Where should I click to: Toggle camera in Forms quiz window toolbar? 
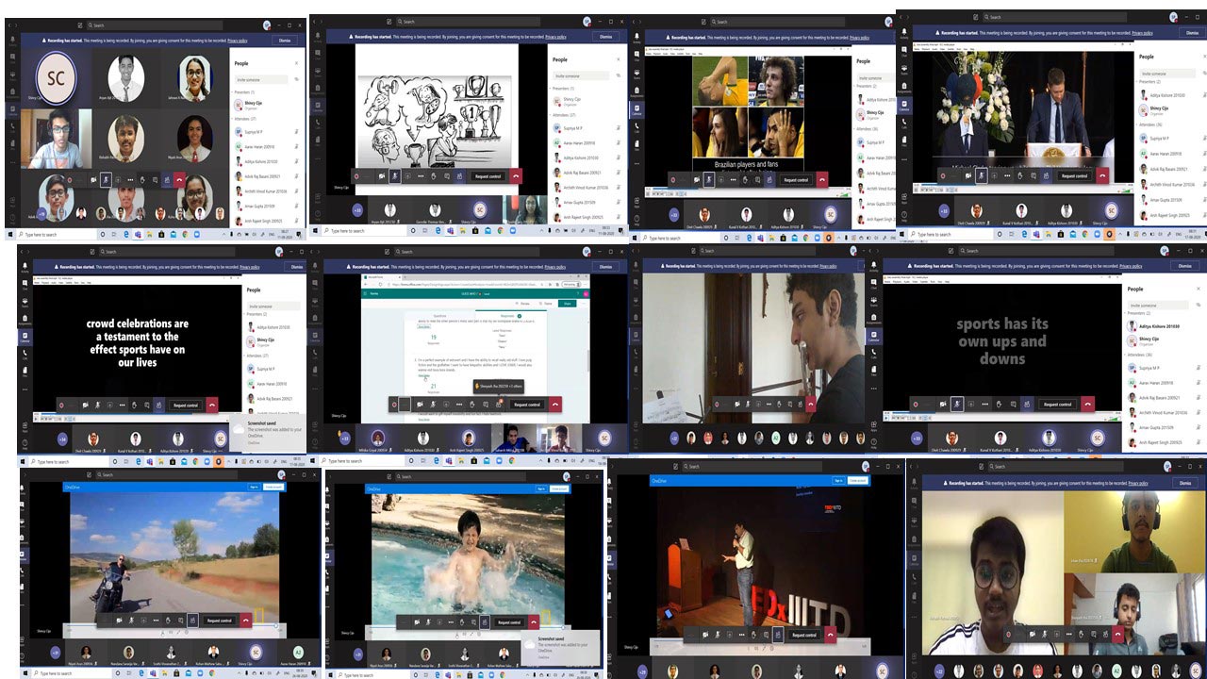[420, 405]
